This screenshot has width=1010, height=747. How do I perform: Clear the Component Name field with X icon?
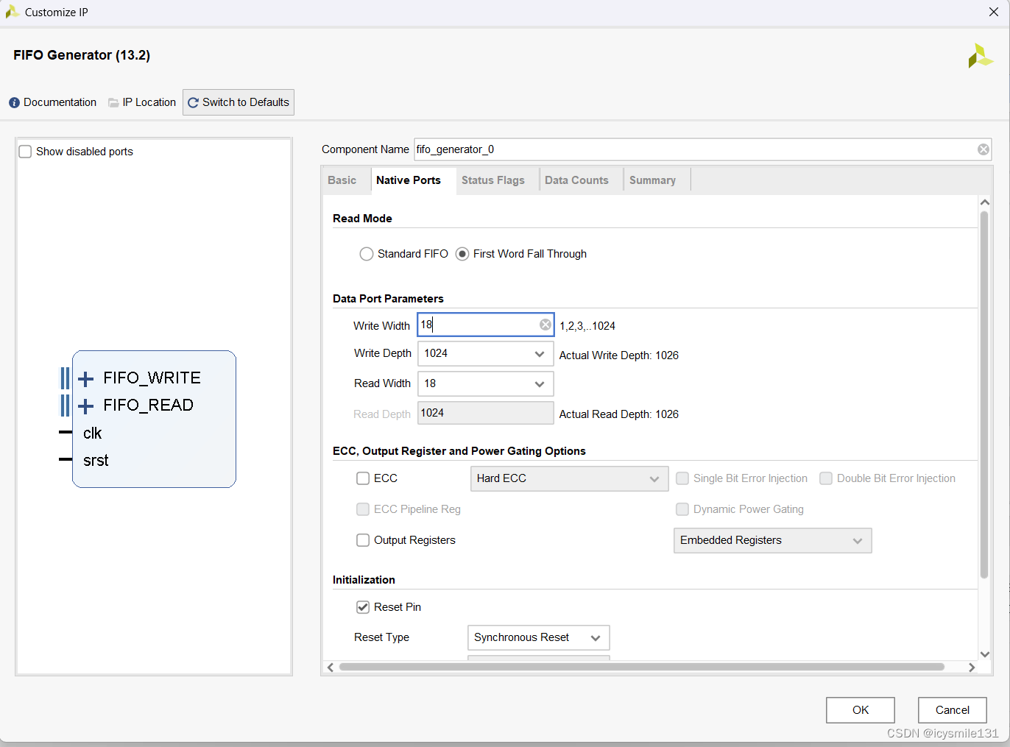983,149
